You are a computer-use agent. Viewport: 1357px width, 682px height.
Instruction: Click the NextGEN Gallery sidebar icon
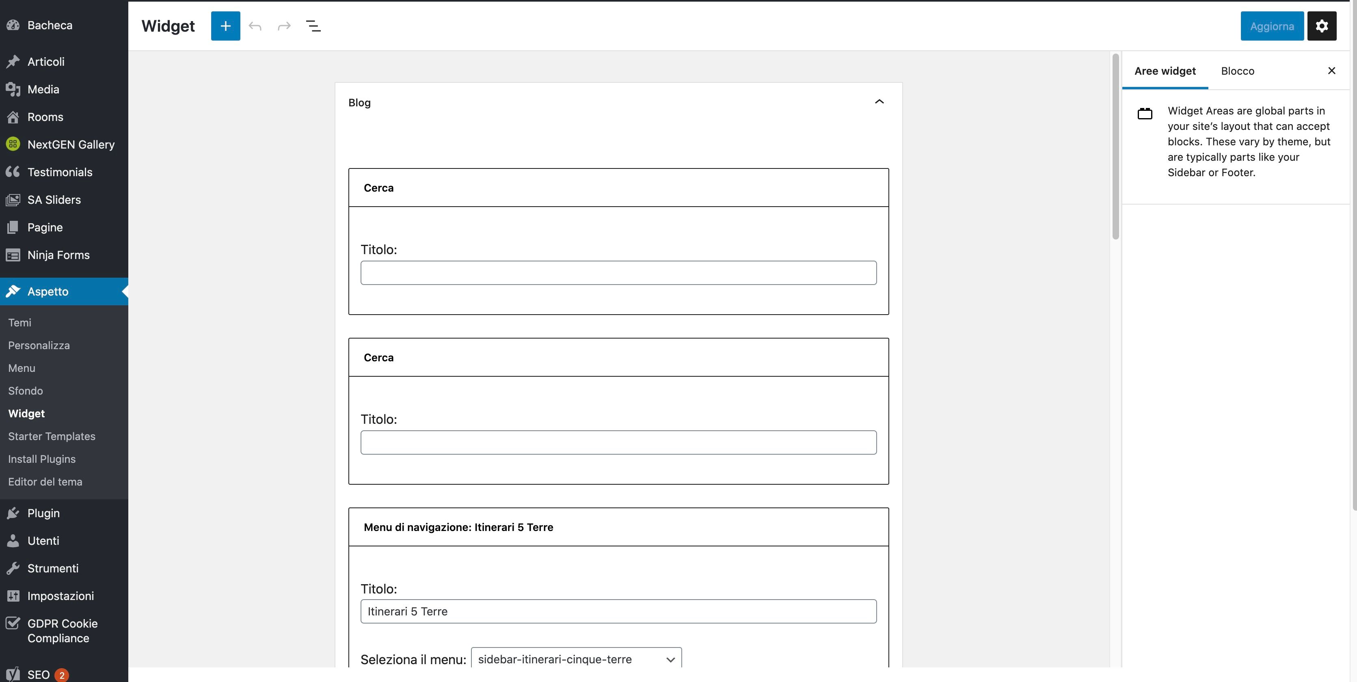[x=13, y=145]
